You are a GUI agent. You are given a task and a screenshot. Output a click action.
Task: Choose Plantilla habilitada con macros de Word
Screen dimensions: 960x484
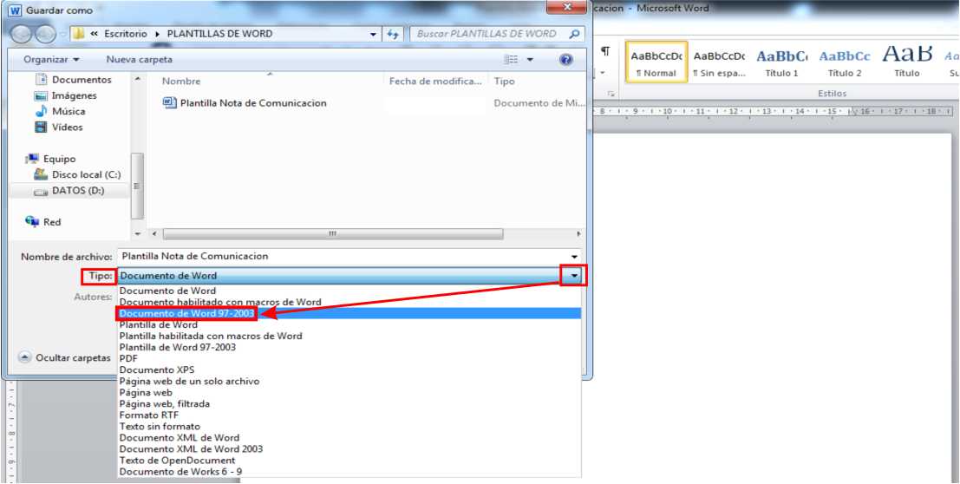[349, 336]
